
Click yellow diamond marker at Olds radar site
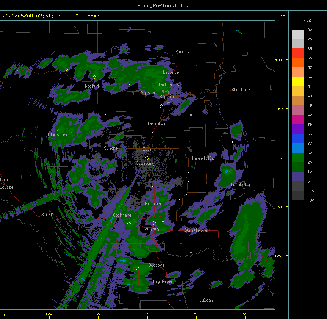coord(147,158)
